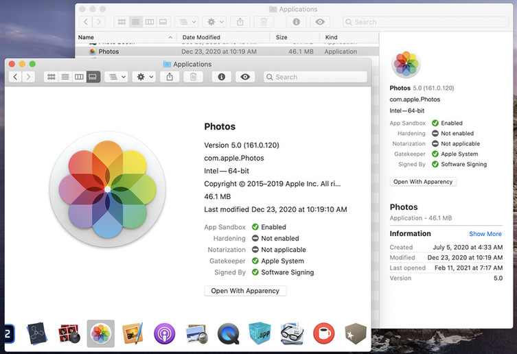This screenshot has width=517, height=354.
Task: Select the Pixelmator thumbnail with paintbrush
Action: pyautogui.click(x=133, y=333)
